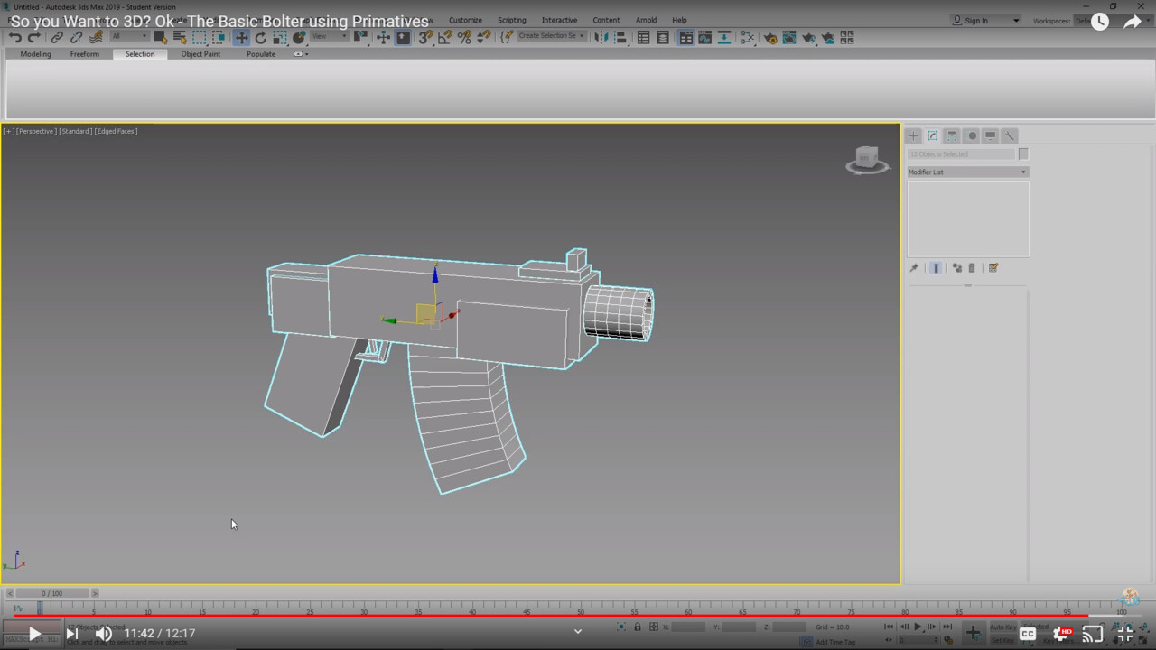Open the Rendered Frame Window icon

pyautogui.click(x=789, y=37)
